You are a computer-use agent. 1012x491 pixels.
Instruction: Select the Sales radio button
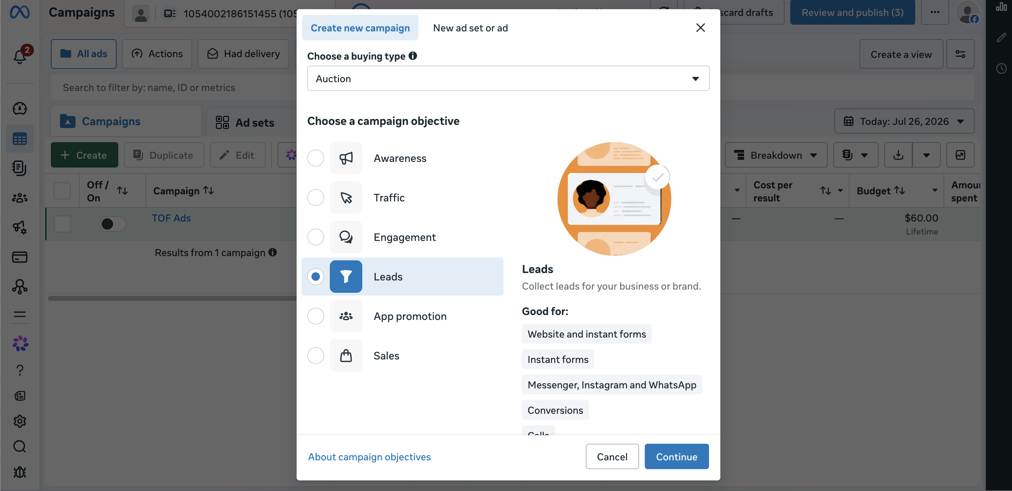pos(315,356)
